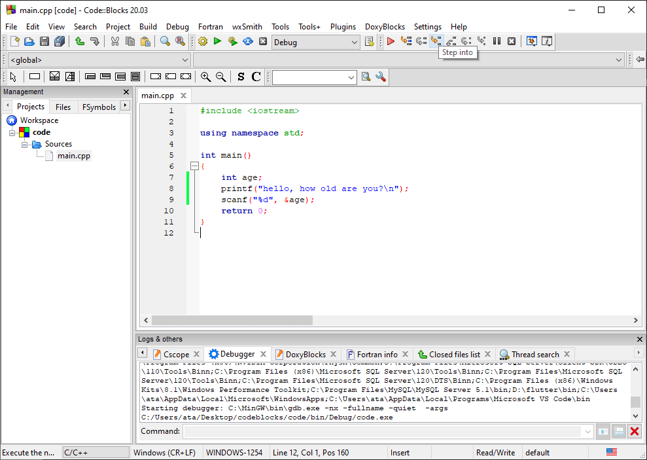Switch to the FSymbols tab

tap(98, 106)
